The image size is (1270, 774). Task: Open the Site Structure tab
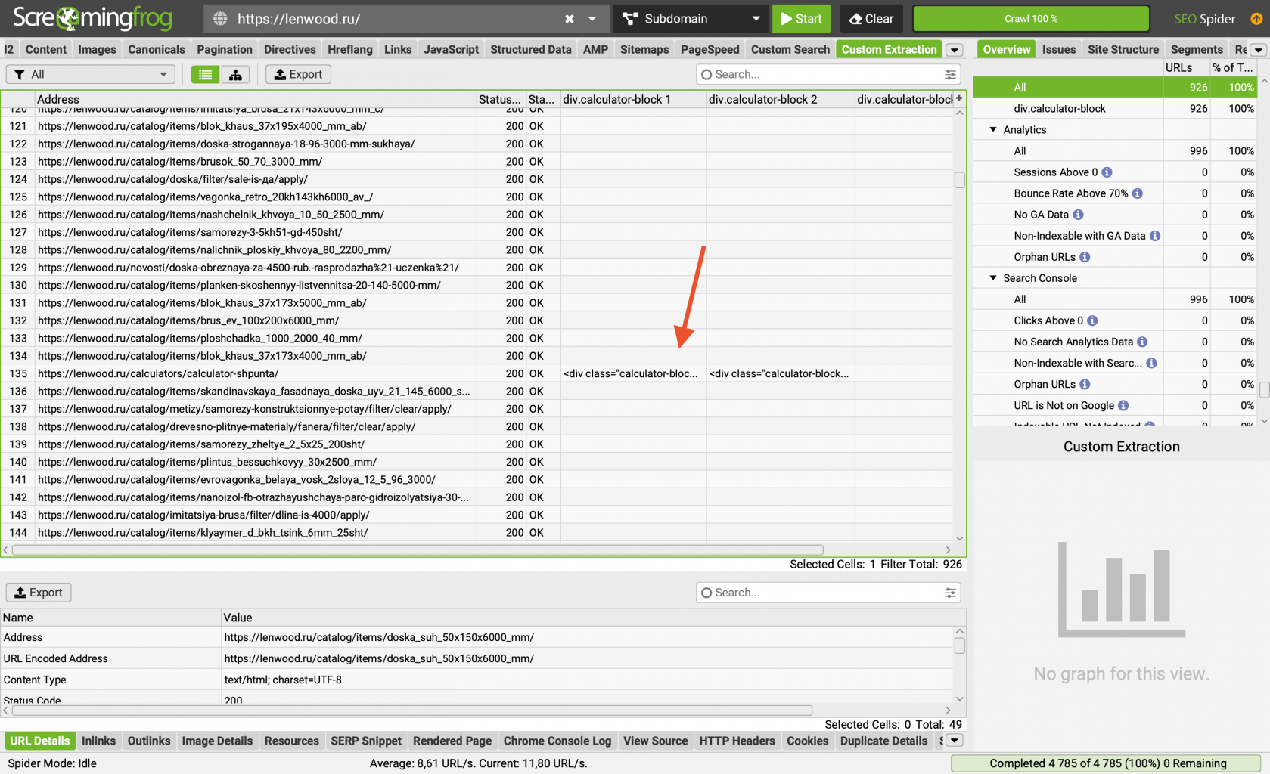(x=1123, y=49)
